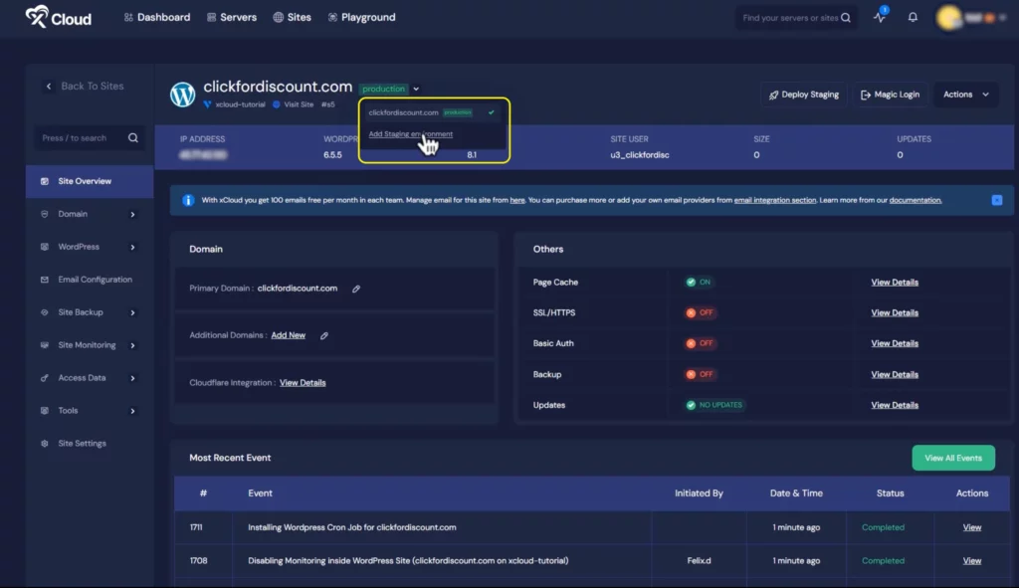This screenshot has height=588, width=1019.
Task: Click the WordPress logo beside site name
Action: 183,95
